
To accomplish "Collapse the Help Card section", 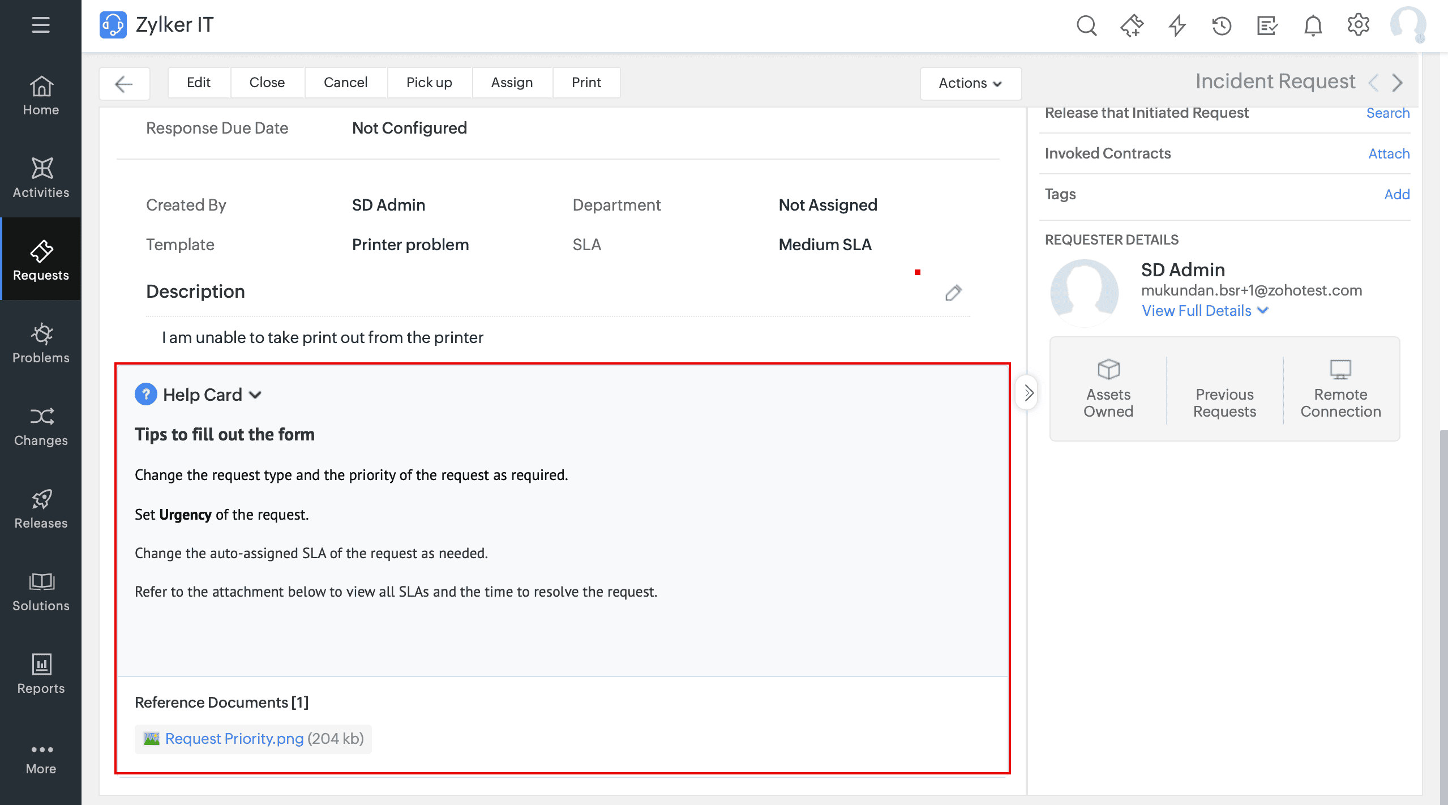I will tap(255, 395).
